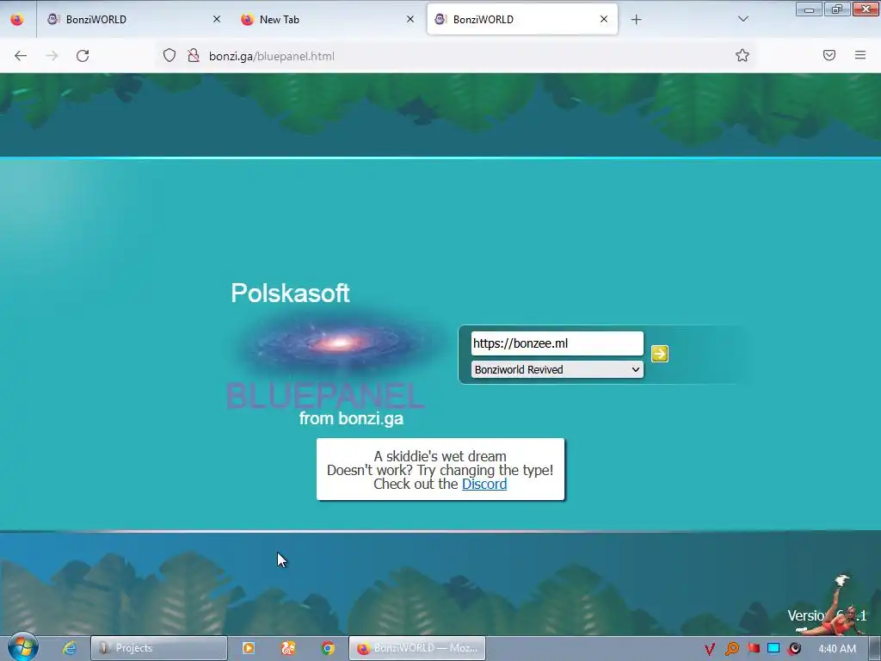Click the red V tray icon

point(710,649)
